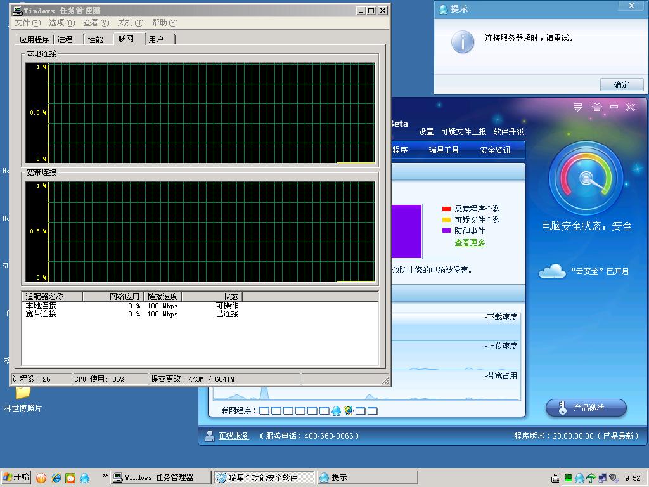
Task: Click the QQ penguin icon in 联网程序 row
Action: click(336, 411)
